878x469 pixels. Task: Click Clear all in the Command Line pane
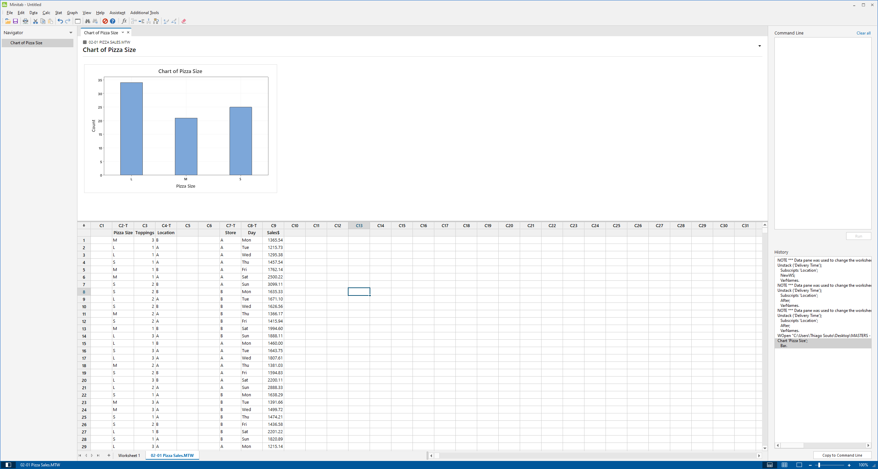tap(863, 33)
